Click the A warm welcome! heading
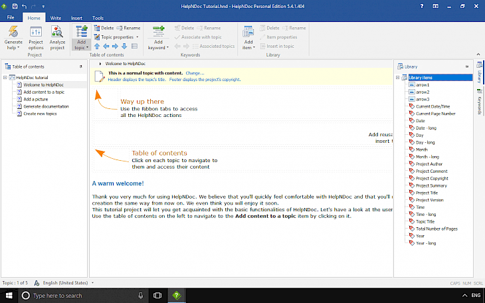Viewport: 485px width, 303px height. coord(118,183)
